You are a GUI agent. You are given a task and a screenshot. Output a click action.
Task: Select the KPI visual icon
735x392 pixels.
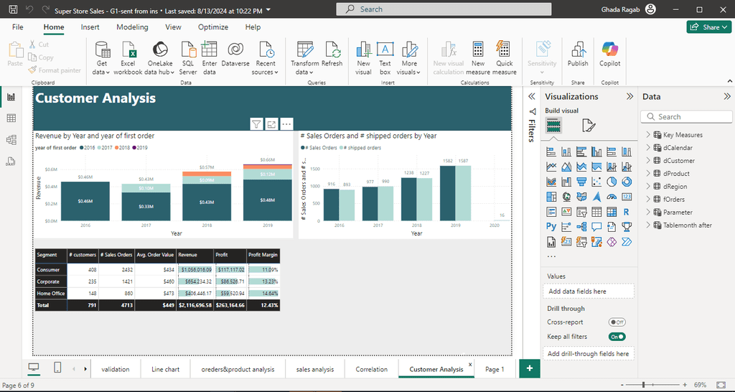(566, 212)
